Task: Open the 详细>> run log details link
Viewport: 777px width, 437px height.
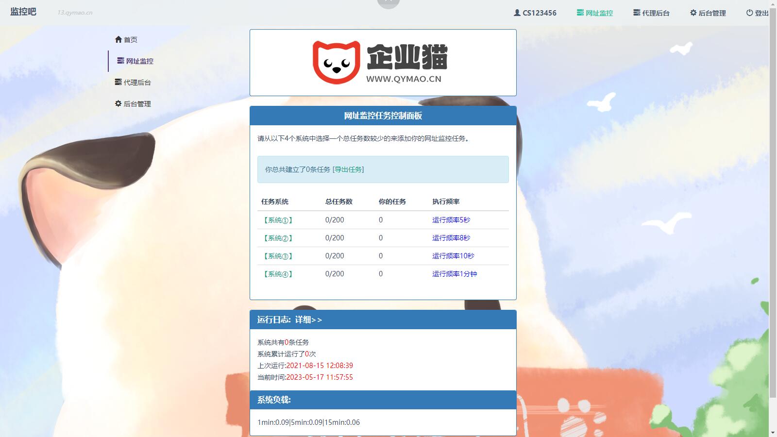Action: point(308,319)
